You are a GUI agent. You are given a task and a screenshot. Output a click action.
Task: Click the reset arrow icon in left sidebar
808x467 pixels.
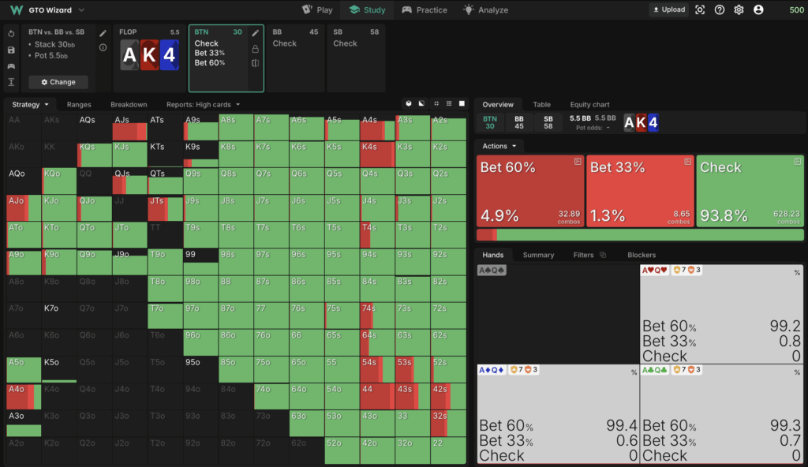point(11,34)
